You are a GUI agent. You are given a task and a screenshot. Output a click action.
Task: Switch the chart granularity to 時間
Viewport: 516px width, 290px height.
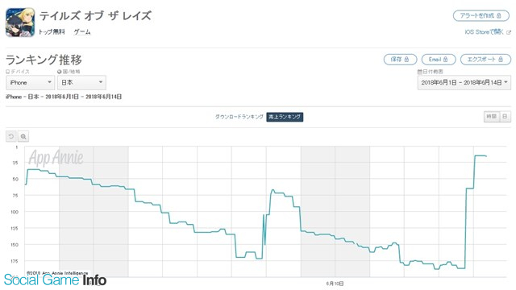point(492,116)
